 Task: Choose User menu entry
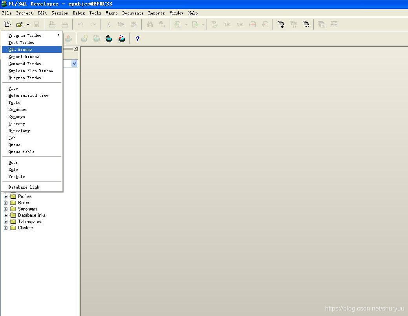[x=32, y=162]
